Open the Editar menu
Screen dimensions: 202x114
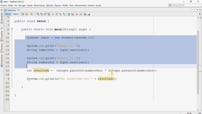click(x=11, y=5)
